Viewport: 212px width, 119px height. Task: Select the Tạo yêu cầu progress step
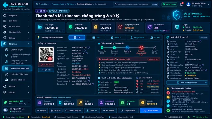102,48
